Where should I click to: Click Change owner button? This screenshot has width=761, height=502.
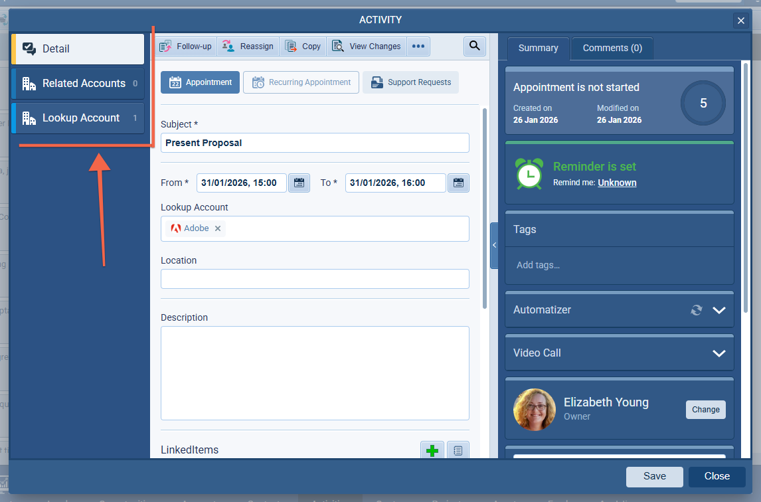705,410
